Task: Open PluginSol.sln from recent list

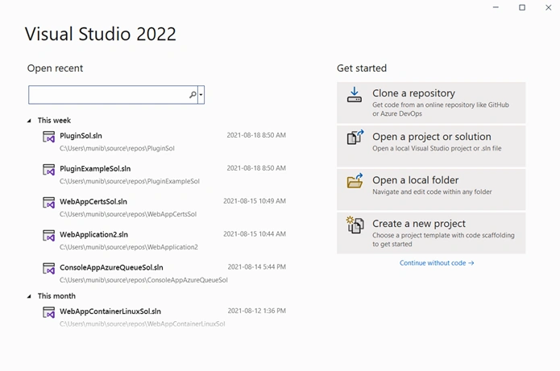Action: (81, 135)
